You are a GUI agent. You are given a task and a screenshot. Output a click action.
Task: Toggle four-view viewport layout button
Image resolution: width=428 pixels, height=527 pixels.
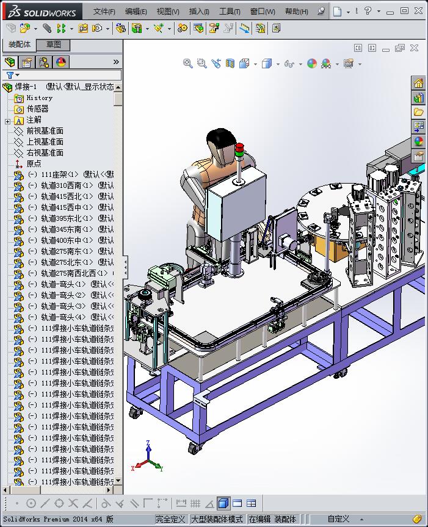coord(252,503)
